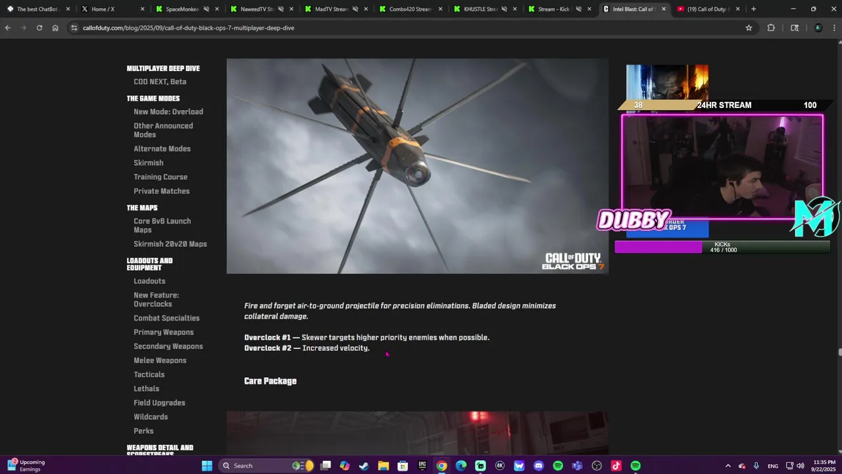Screen dimensions: 842x474
Task: Launch Steam from the taskbar
Action: click(364, 465)
